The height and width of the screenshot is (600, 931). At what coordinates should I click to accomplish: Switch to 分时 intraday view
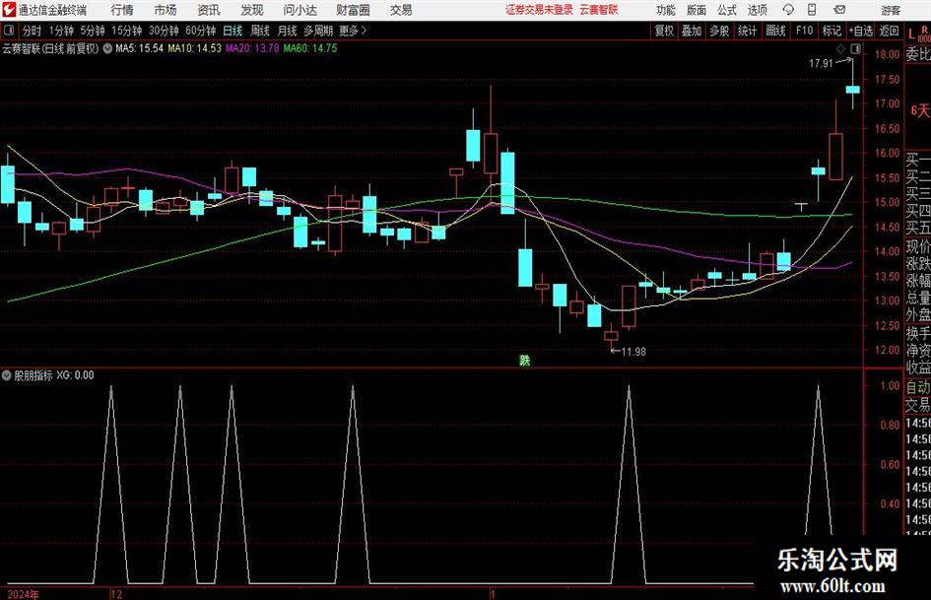pyautogui.click(x=33, y=31)
